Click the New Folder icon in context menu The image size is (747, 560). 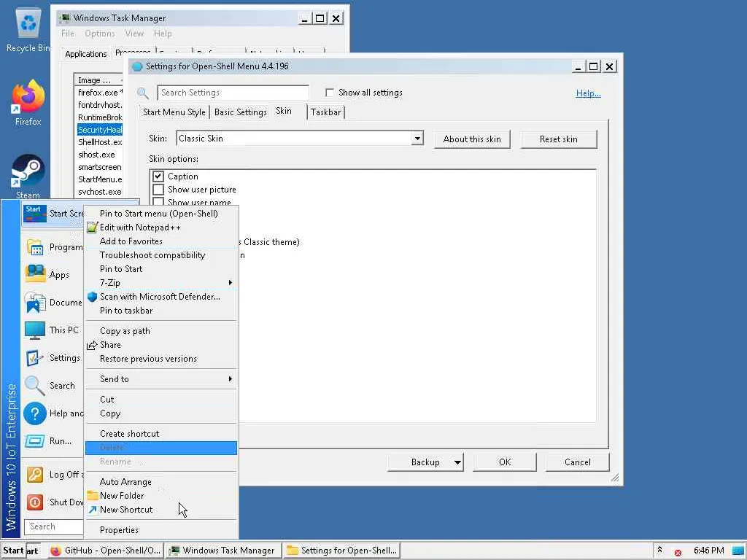pyautogui.click(x=93, y=496)
